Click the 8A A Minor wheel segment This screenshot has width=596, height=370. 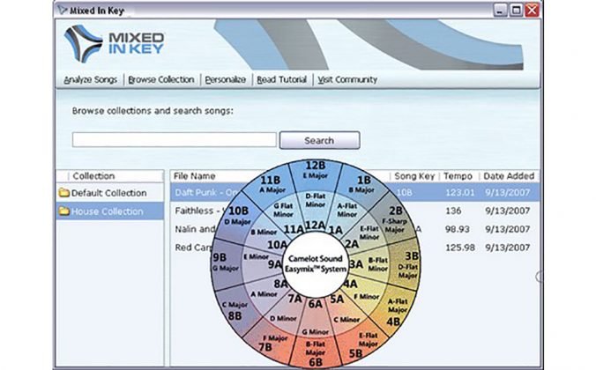click(x=268, y=291)
